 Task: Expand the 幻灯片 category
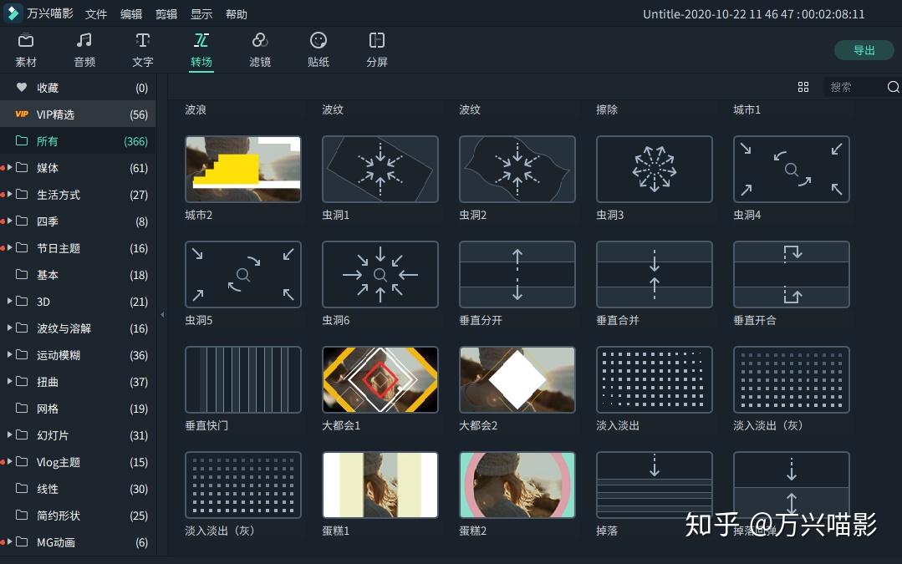pos(9,434)
